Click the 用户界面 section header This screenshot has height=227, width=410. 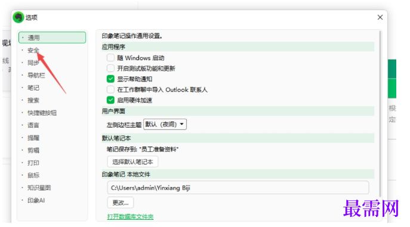(238, 111)
